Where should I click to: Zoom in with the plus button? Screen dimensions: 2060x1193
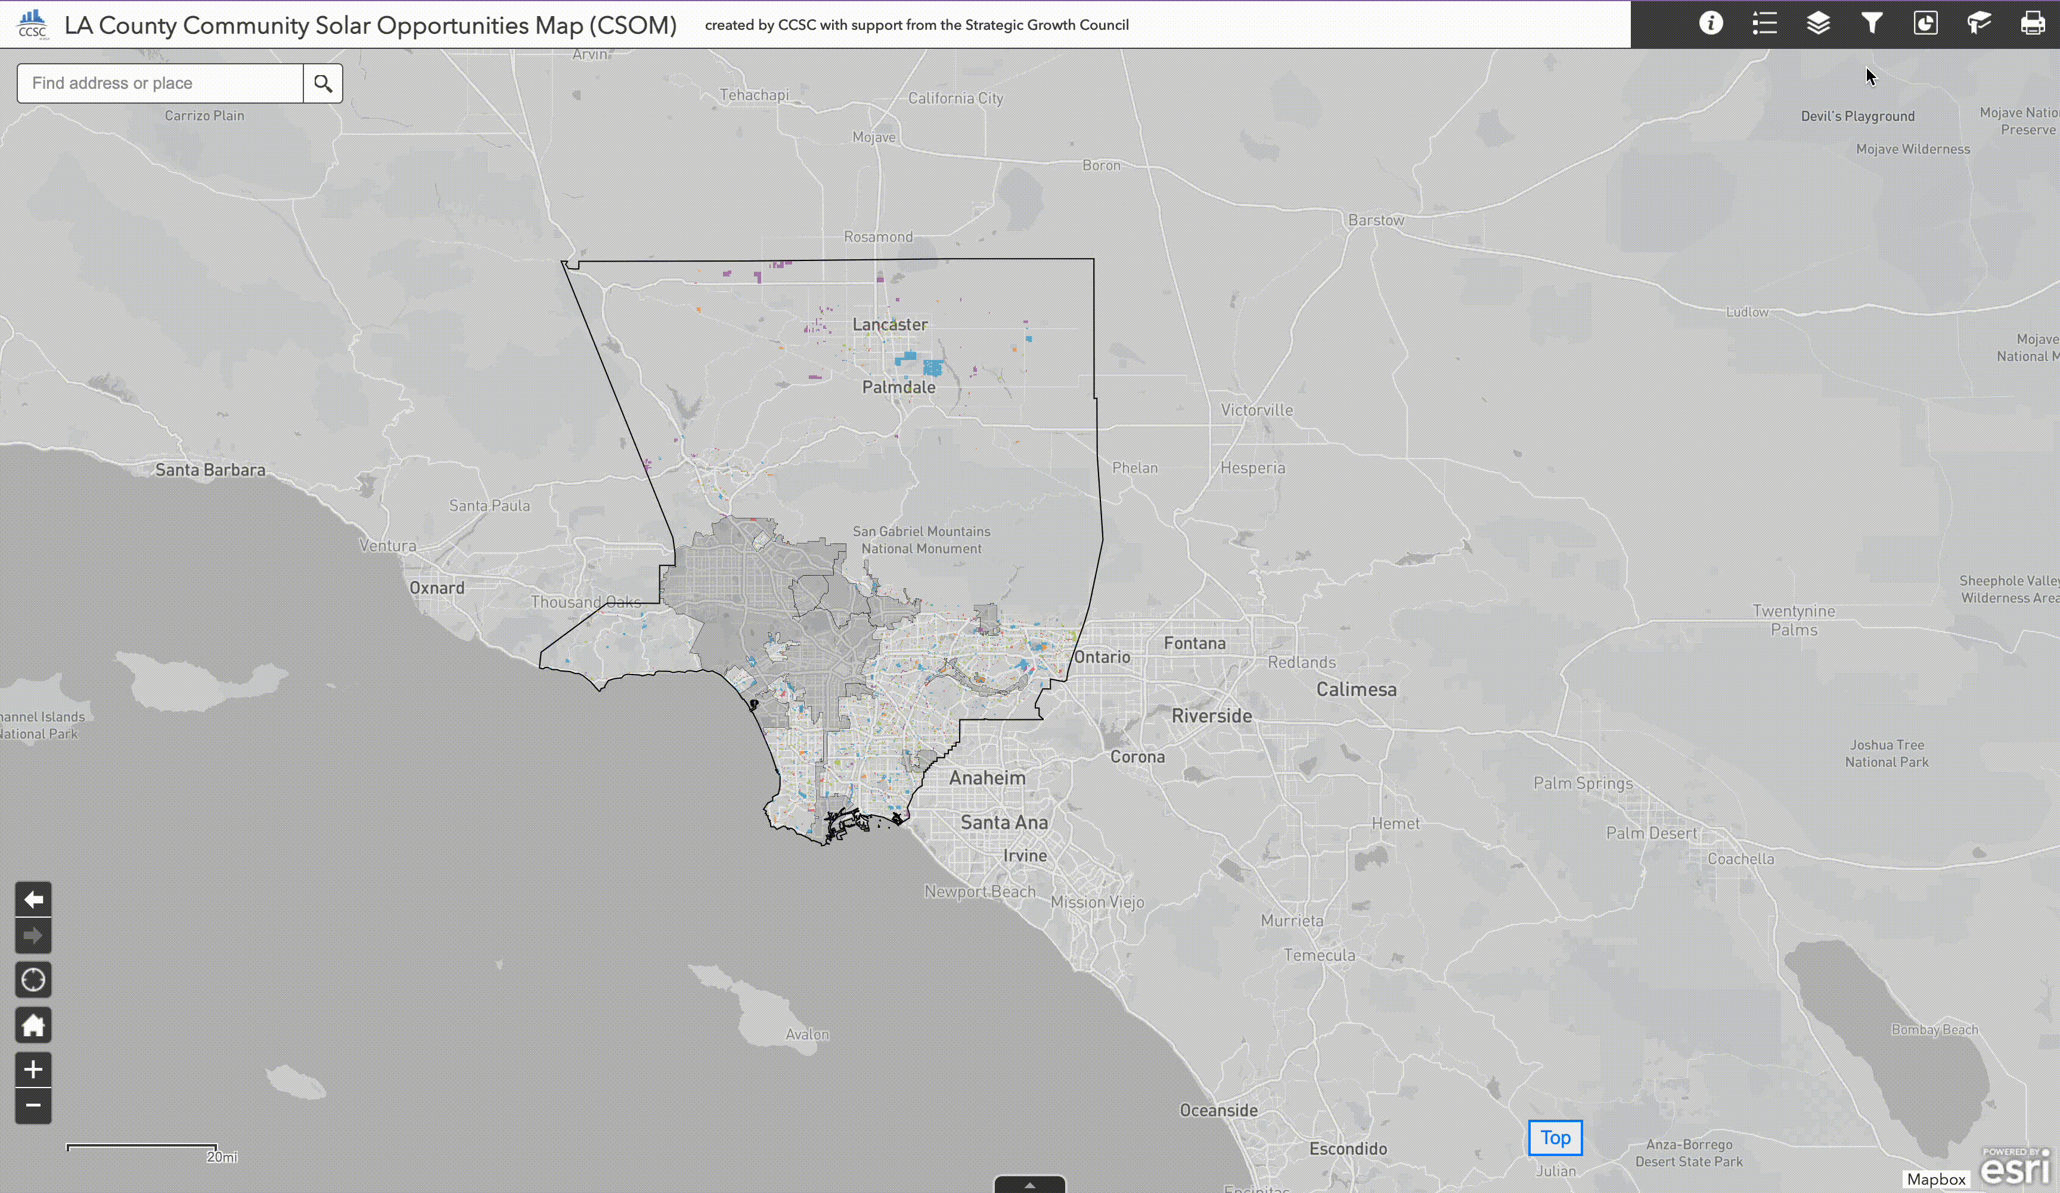33,1070
